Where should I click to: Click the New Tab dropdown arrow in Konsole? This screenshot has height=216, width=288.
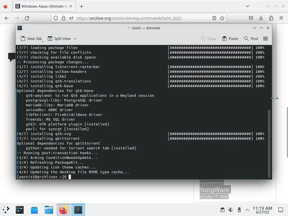point(42,42)
